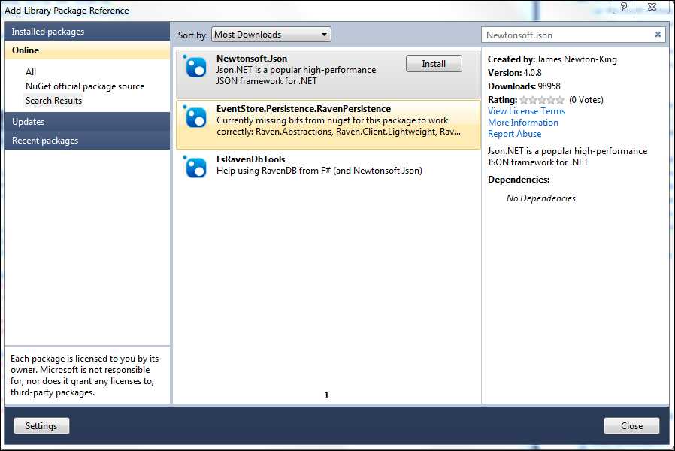Click the 'No Dependencies' text
This screenshot has height=451, width=675.
point(540,198)
